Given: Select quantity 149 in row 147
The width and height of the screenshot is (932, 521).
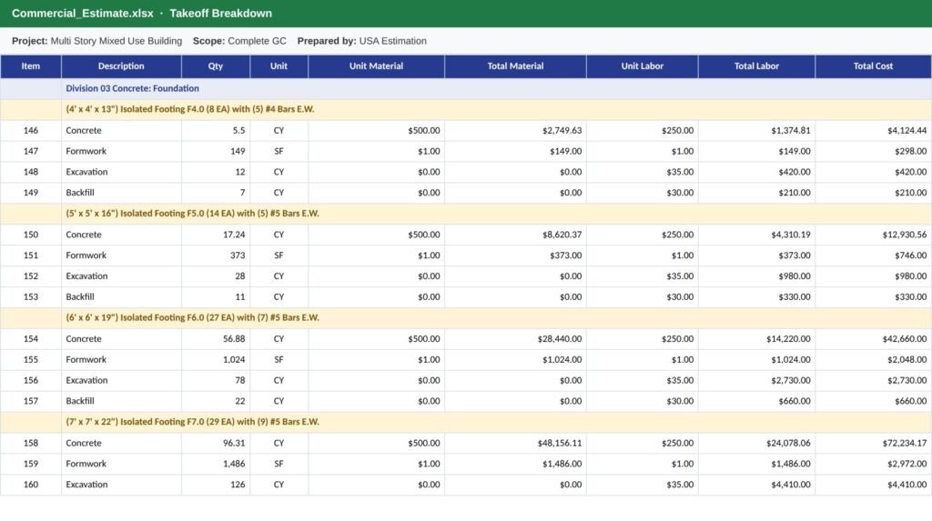Looking at the screenshot, I should [216, 152].
